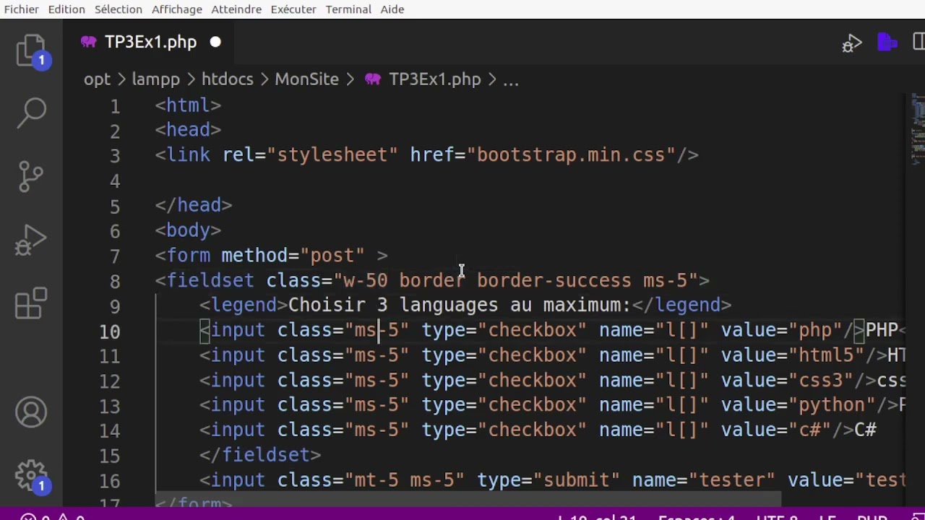925x520 pixels.
Task: Open the Exécuter menu
Action: pyautogui.click(x=293, y=9)
